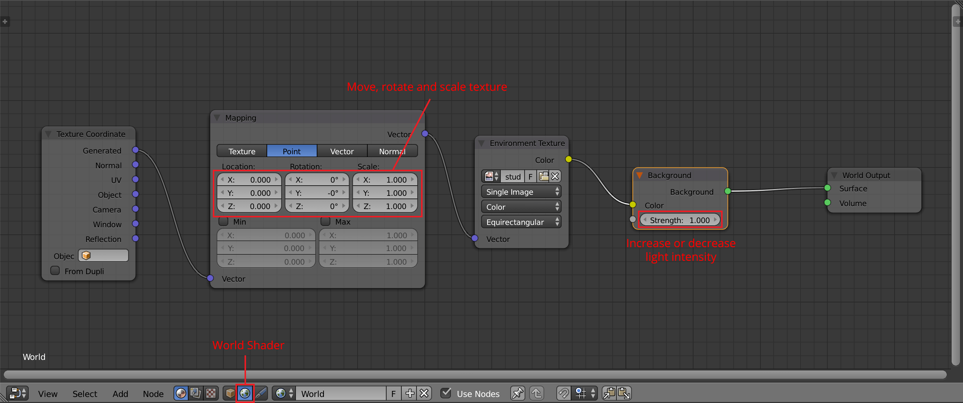Toggle From Dupli in Texture Coordinate node
The width and height of the screenshot is (963, 403).
coord(55,271)
